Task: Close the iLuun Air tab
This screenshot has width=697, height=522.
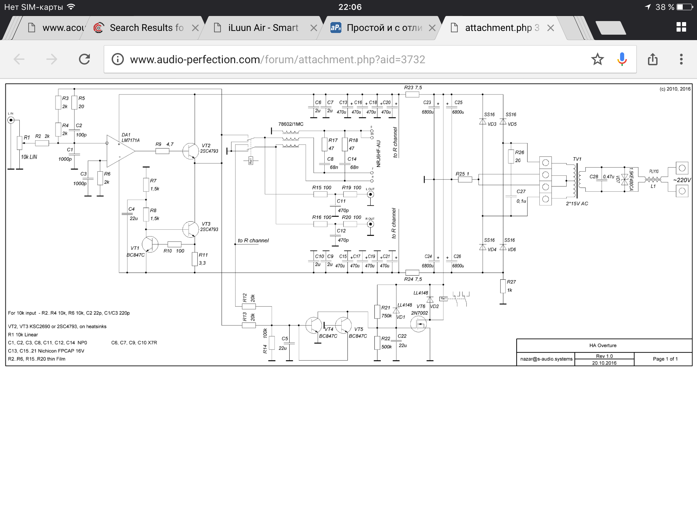Action: pos(314,28)
